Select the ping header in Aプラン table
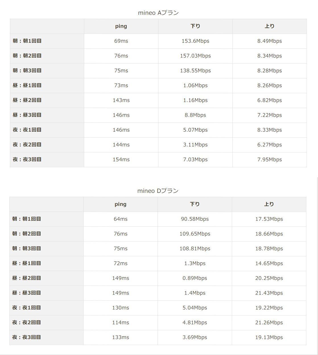The width and height of the screenshot is (318, 355). click(121, 26)
